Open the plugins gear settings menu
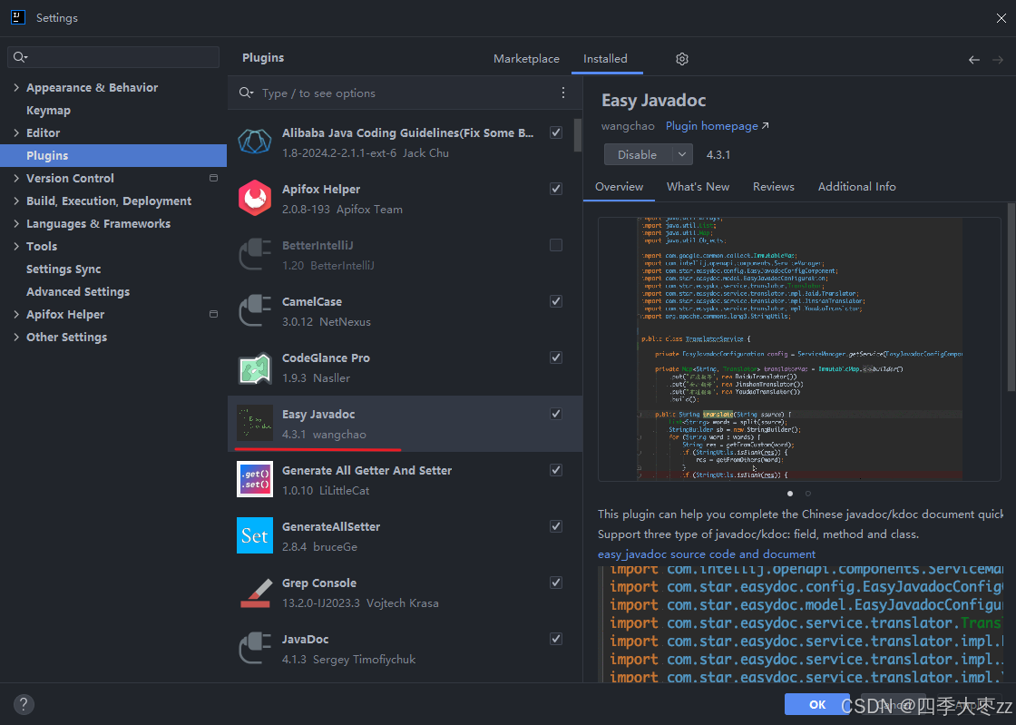Screen dimensions: 1016x725 681,59
